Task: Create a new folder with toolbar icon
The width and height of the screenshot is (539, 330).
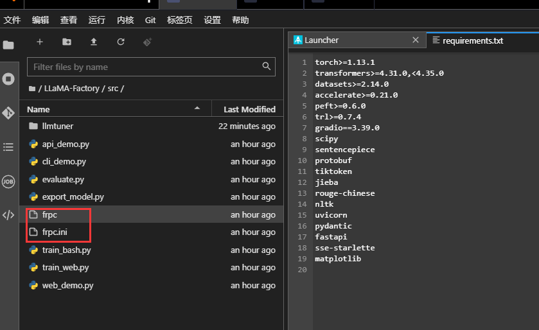Action: pyautogui.click(x=67, y=42)
